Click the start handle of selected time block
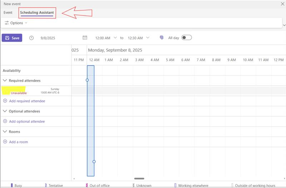Image resolution: width=286 pixels, height=188 pixels. 87,80
